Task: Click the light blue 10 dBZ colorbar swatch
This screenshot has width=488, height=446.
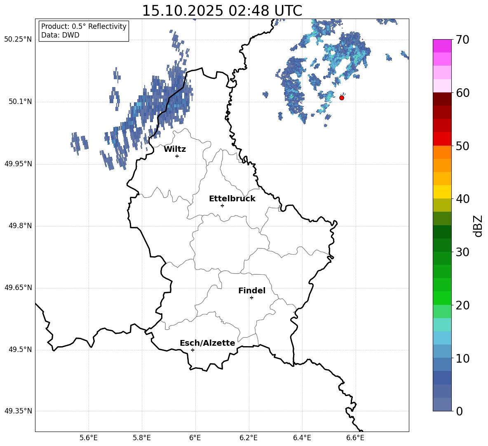Action: click(x=442, y=351)
